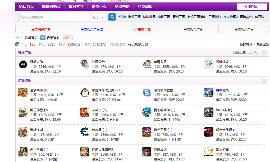Collapse the 社区广场 section
This screenshot has width=270, height=162.
(x=264, y=52)
